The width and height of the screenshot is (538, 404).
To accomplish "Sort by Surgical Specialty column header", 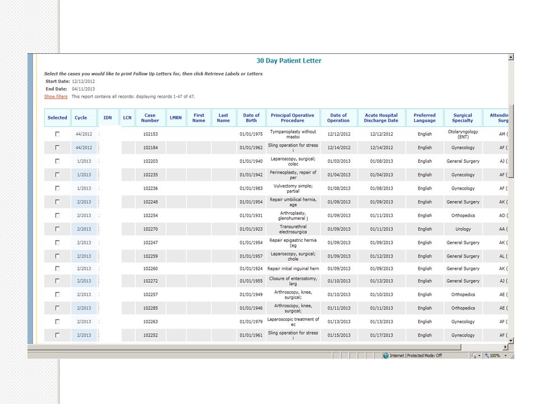I will pos(462,117).
